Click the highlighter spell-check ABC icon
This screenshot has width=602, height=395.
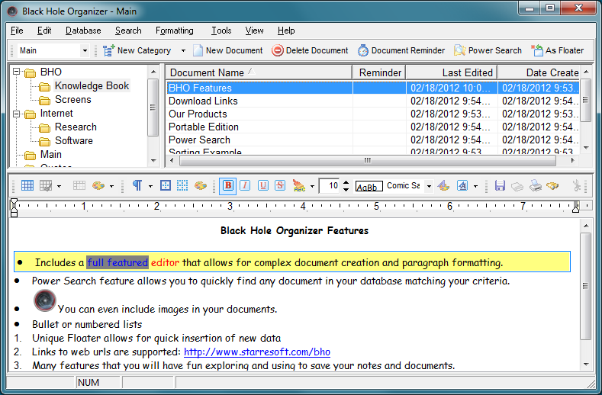[299, 186]
